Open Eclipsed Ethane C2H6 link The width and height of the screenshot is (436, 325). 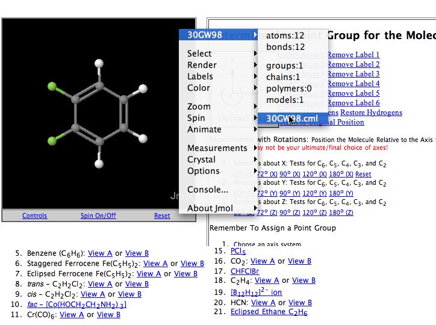(x=269, y=312)
